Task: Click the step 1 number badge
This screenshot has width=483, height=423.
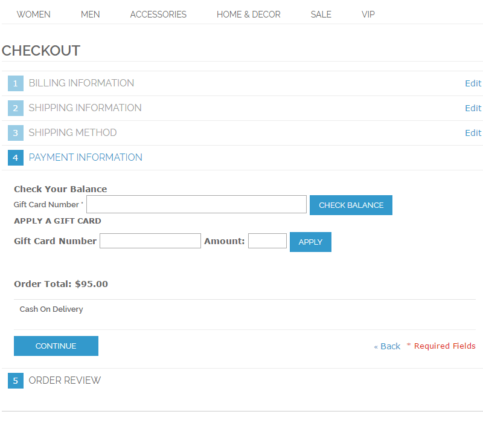Action: 16,83
